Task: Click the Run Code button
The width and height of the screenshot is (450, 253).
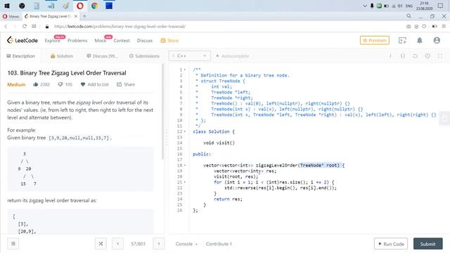Action: (391, 244)
